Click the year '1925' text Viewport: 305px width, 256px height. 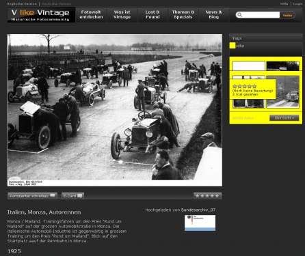tap(14, 251)
